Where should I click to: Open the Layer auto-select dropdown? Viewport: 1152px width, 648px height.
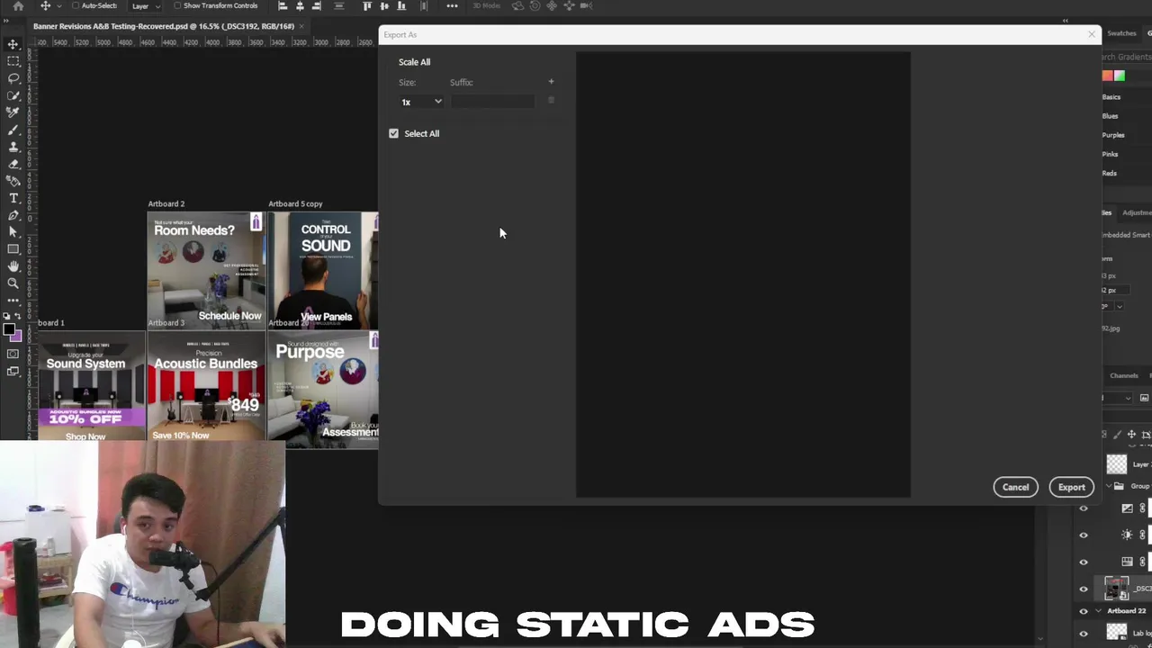coord(145,5)
